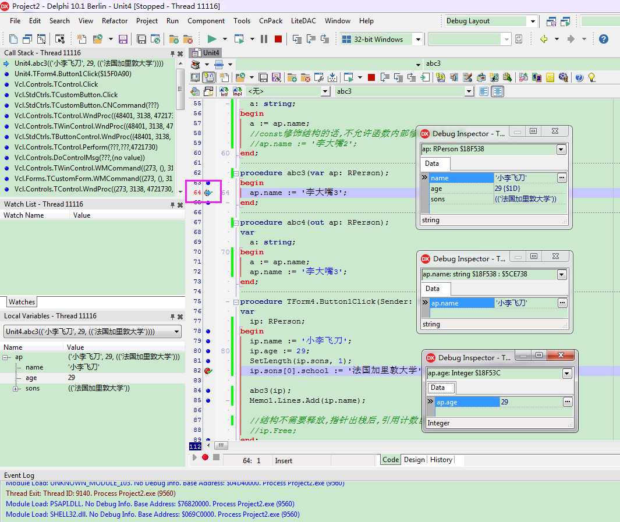Toggle the pin on Local Variables panel
620x522 pixels.
[x=172, y=317]
